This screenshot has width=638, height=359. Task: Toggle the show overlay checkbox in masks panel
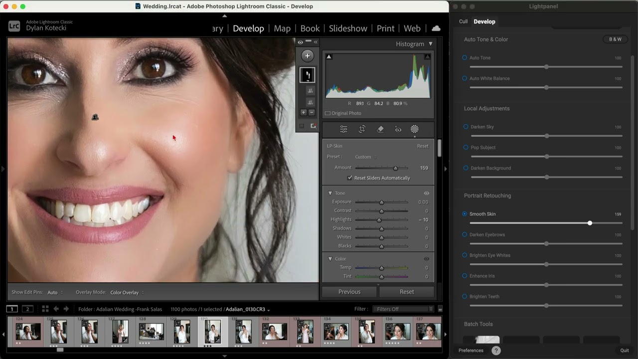click(302, 126)
